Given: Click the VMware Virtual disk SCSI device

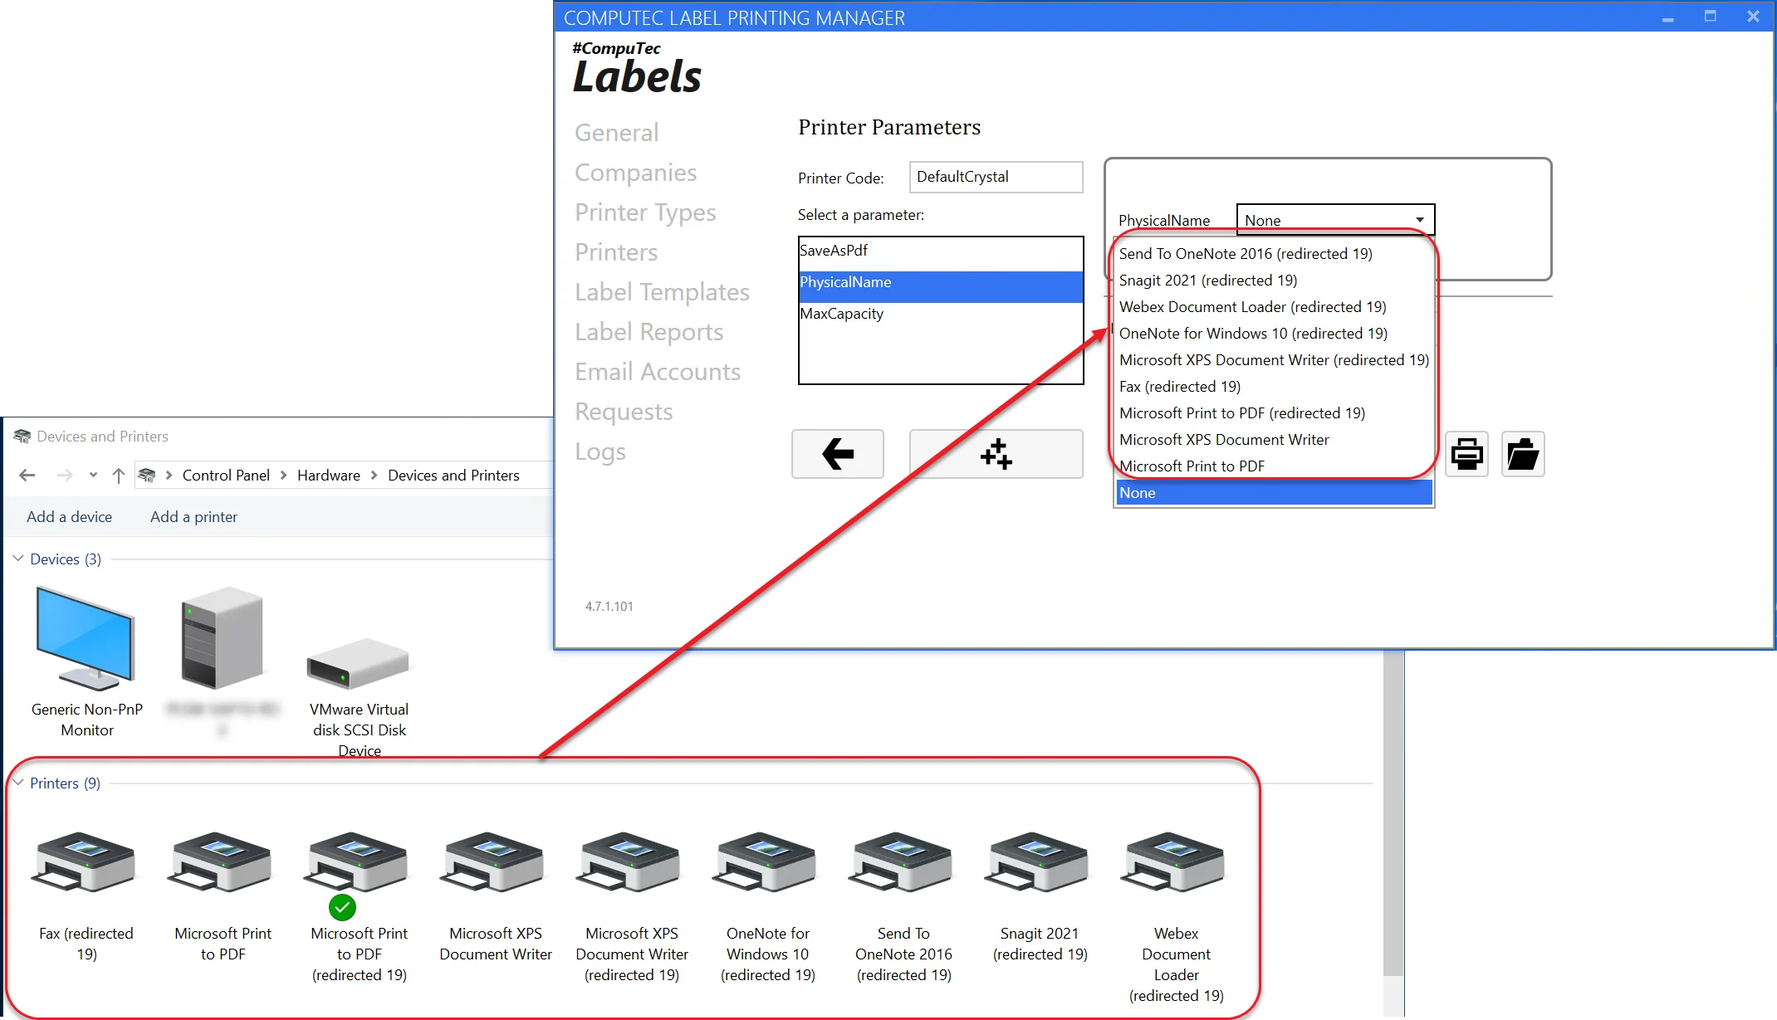Looking at the screenshot, I should coord(359,664).
